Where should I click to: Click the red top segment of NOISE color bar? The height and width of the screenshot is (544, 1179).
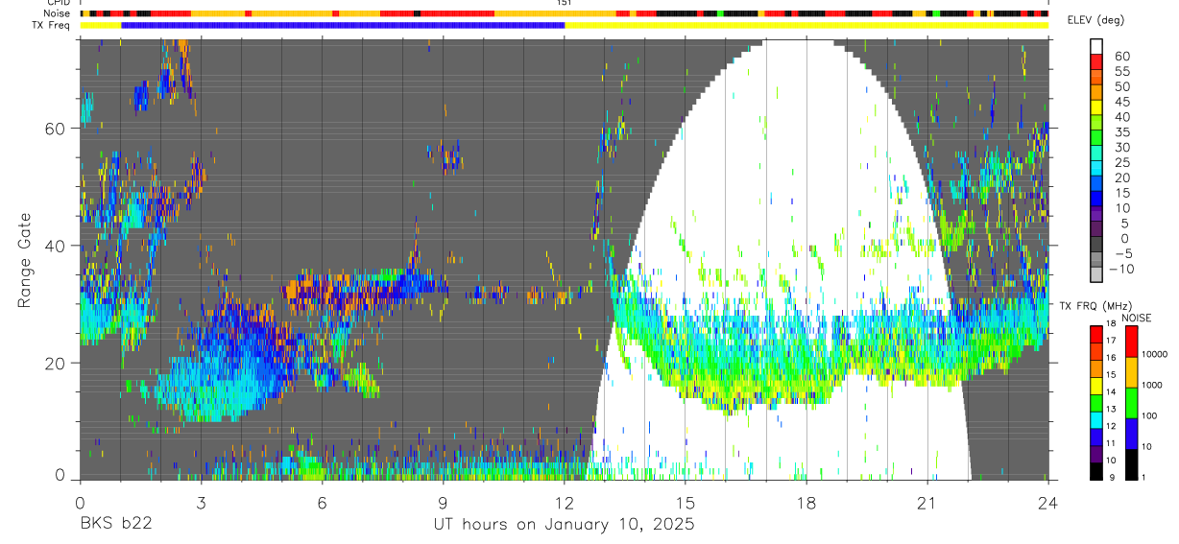[1130, 342]
